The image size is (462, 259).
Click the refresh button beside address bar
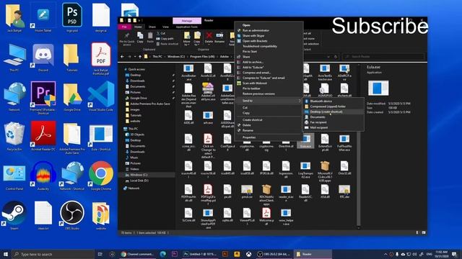336,56
